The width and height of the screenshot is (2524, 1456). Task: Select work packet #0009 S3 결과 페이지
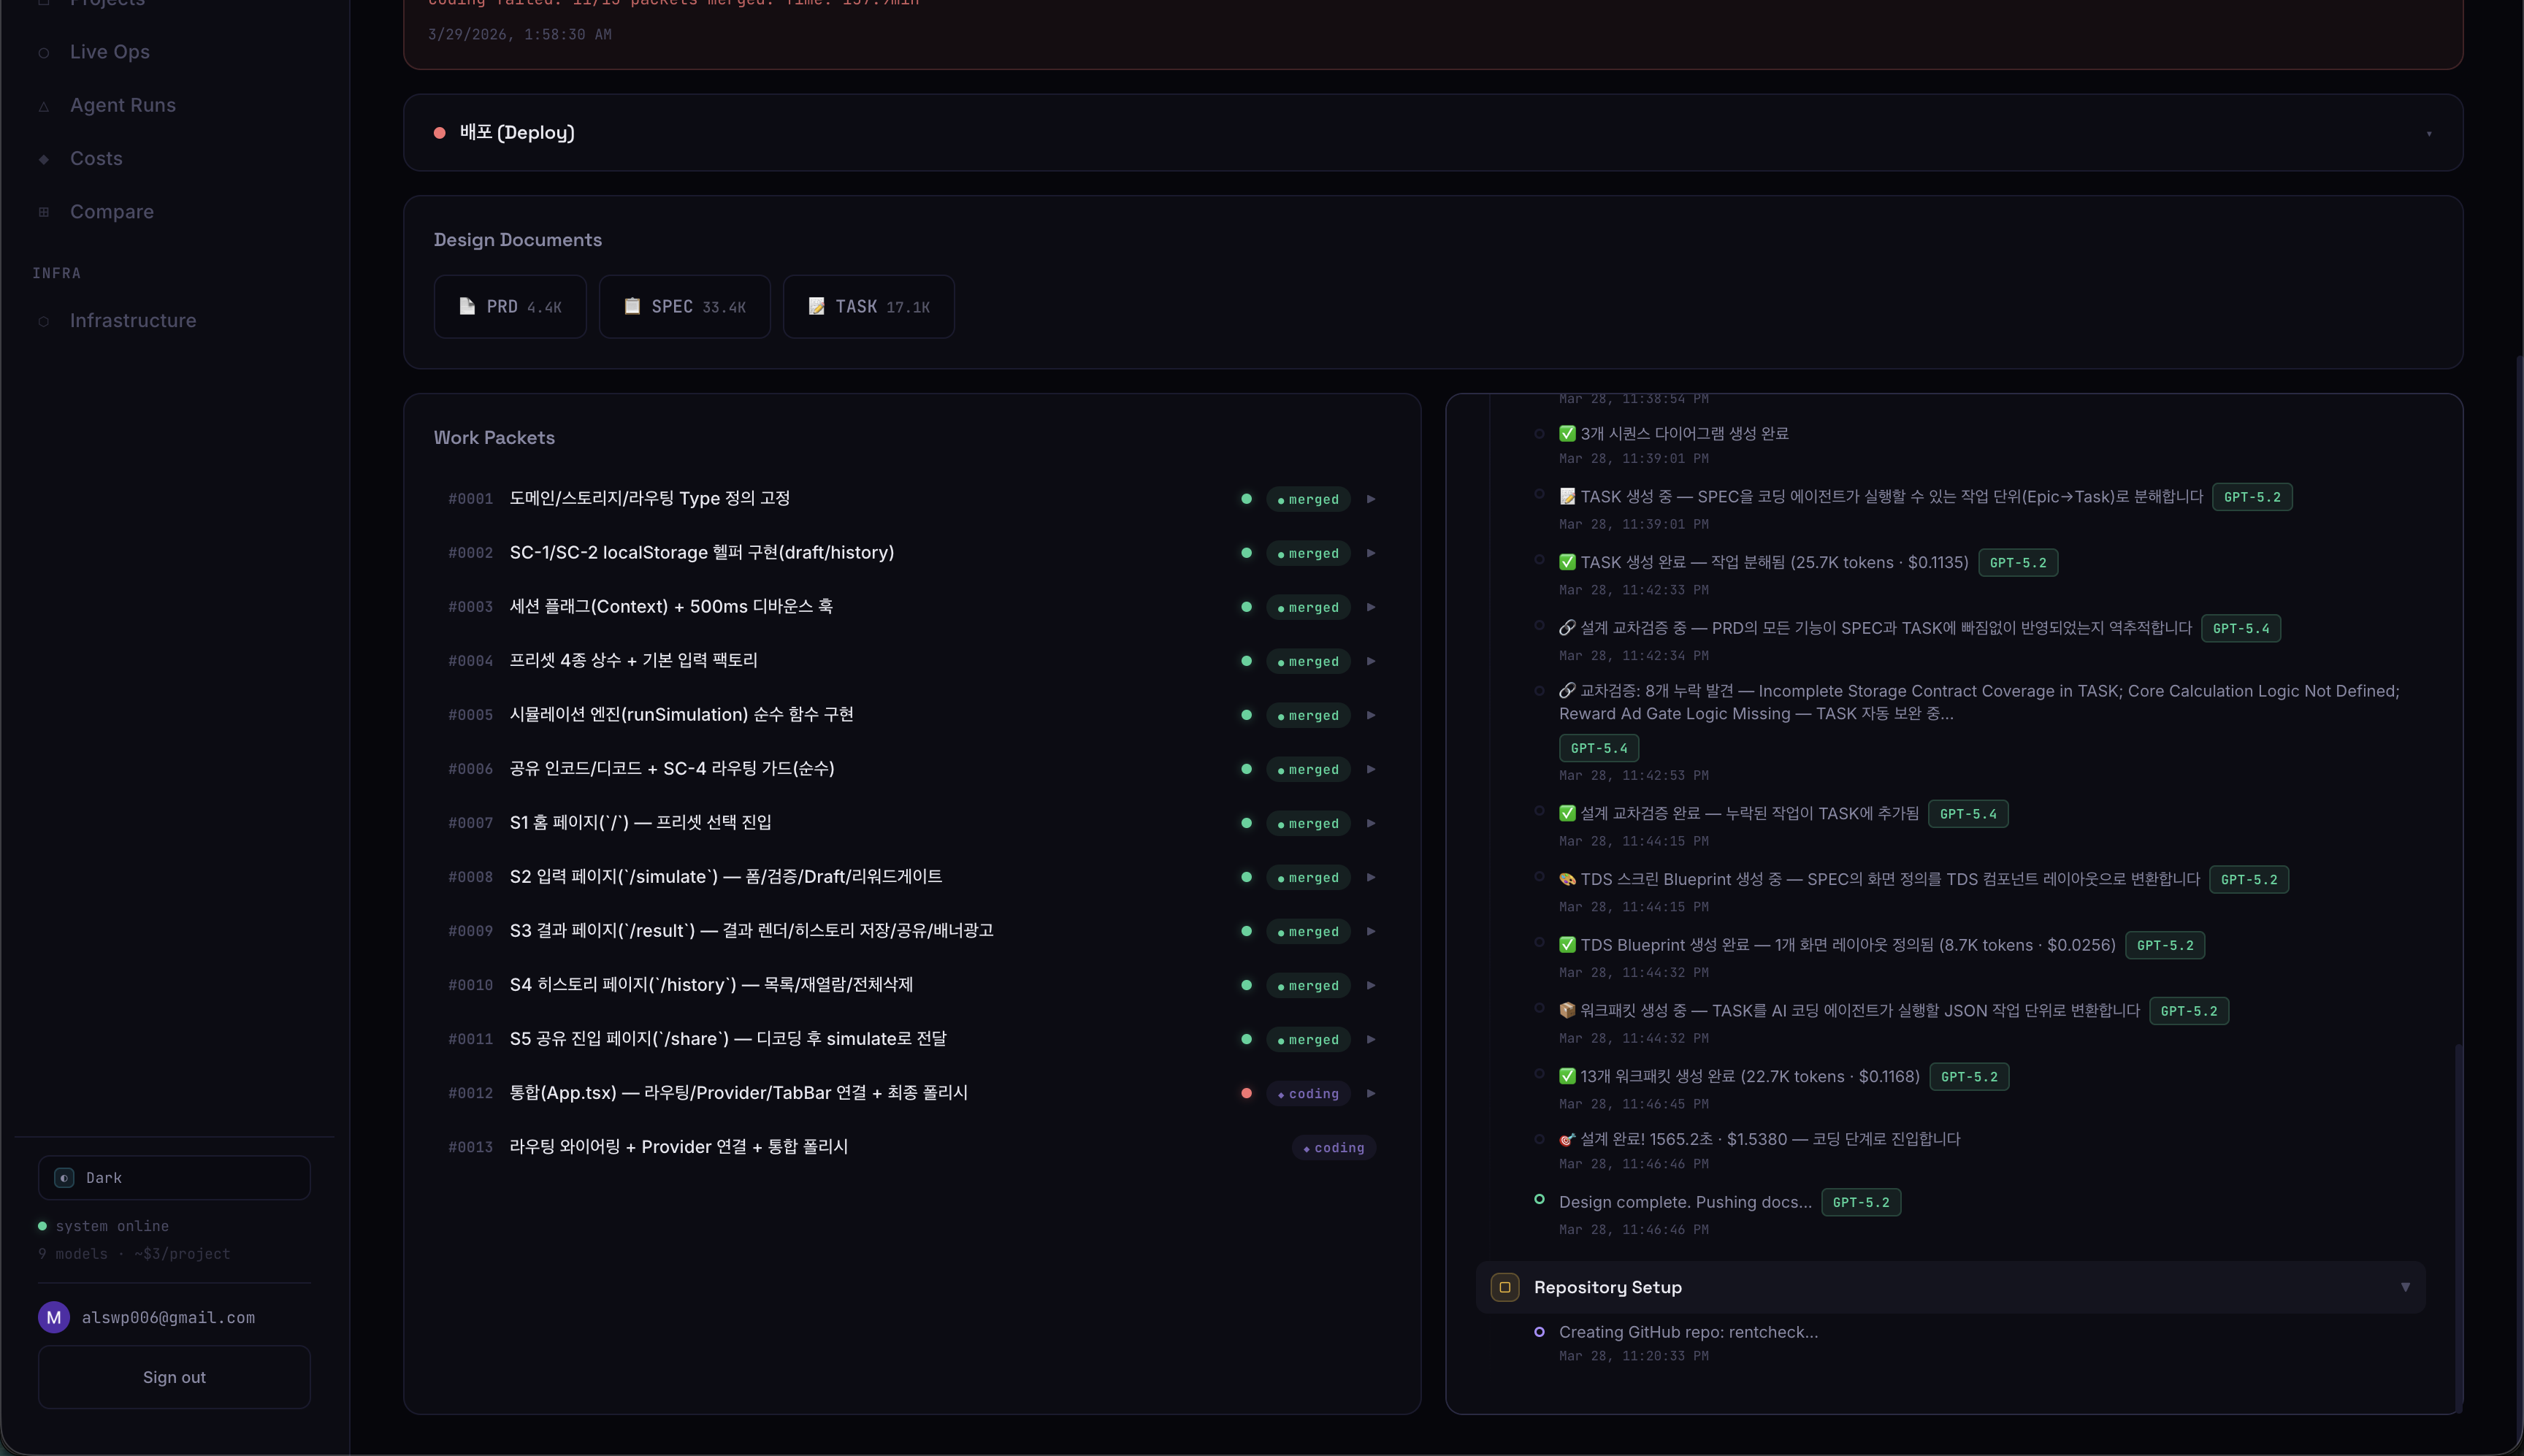click(750, 931)
